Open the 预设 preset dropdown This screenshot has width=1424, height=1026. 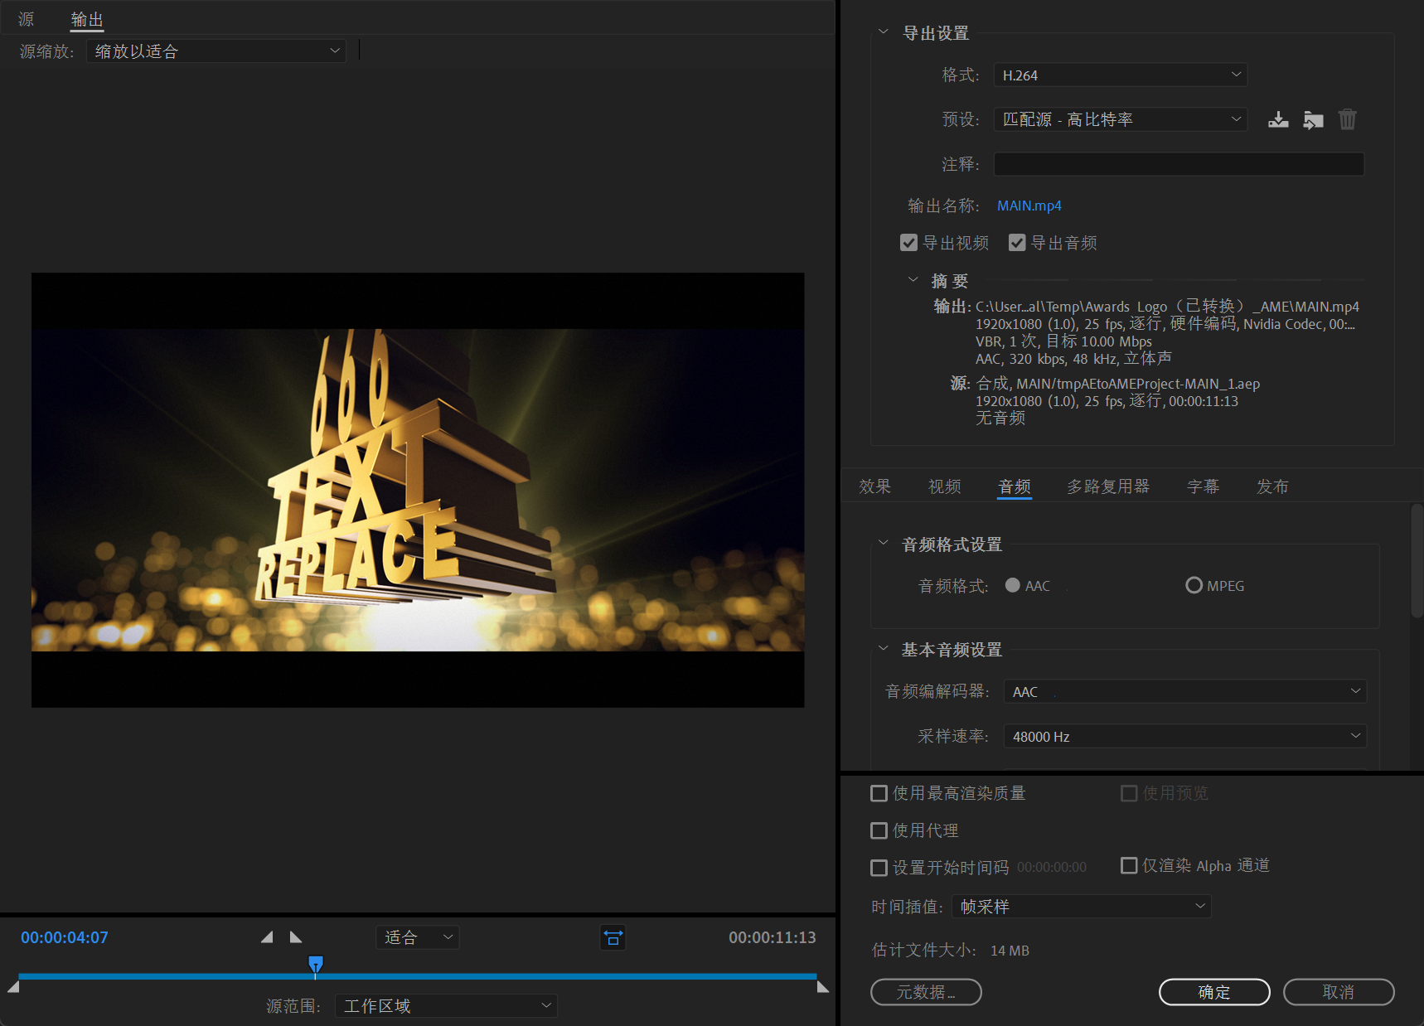(1120, 119)
